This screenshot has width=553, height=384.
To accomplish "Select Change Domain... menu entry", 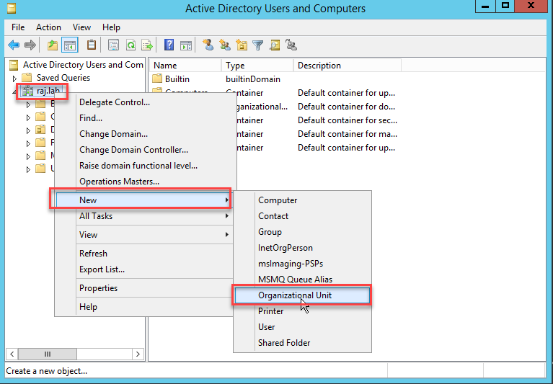I will (x=143, y=134).
